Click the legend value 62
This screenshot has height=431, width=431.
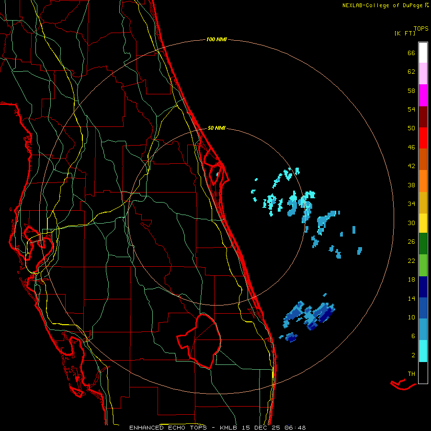(x=411, y=72)
